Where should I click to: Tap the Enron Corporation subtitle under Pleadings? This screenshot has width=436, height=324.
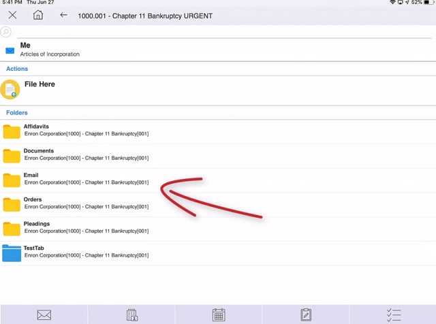point(87,231)
